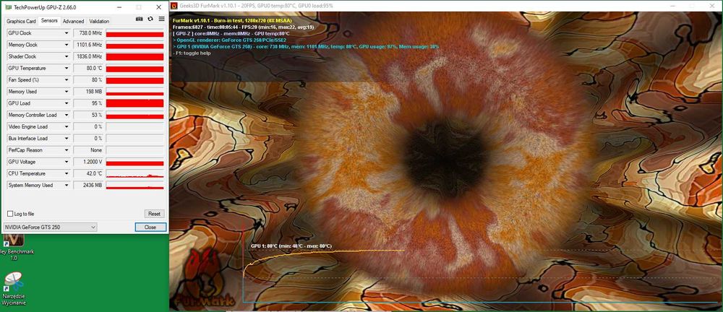Click the TechPowerUp GPU-Z 2.66.0 title
This screenshot has height=312, width=723.
44,7
